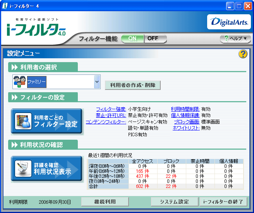The image size is (254, 213).
Task: Click the 個人情報 column header
Action: (x=229, y=161)
